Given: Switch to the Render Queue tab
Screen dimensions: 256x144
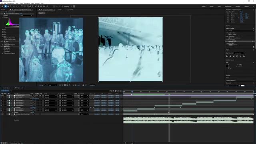Looking at the screenshot, I should click(x=6, y=88).
